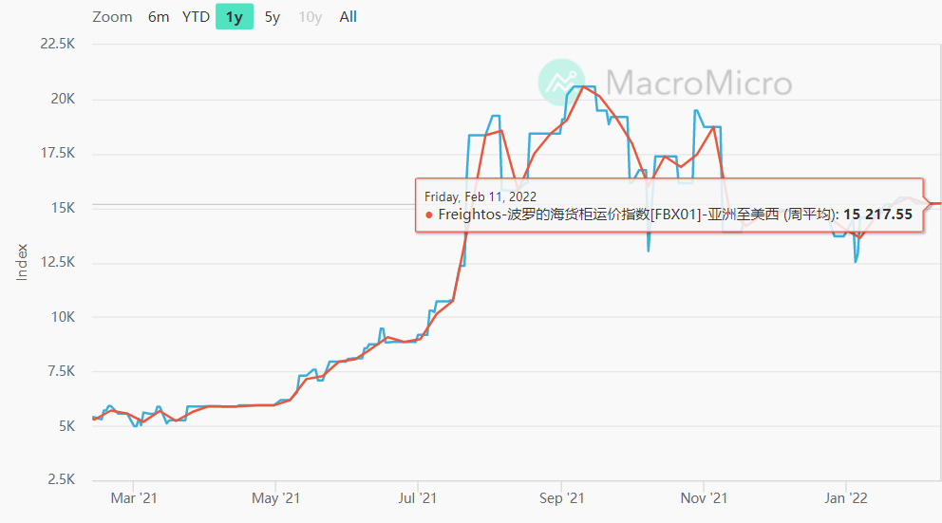The image size is (942, 523).
Task: Select the active 1y zoom button
Action: (234, 17)
